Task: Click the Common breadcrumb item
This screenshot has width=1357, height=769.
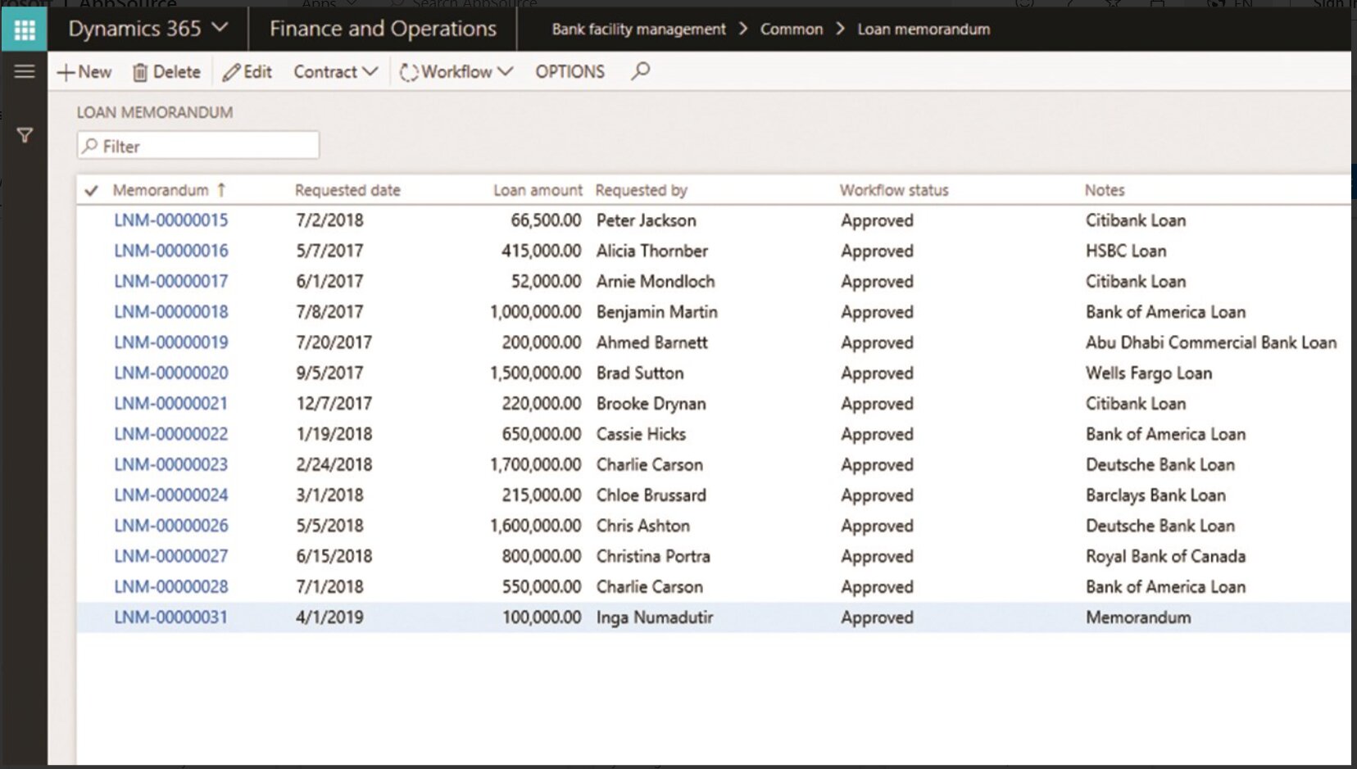Action: tap(791, 29)
